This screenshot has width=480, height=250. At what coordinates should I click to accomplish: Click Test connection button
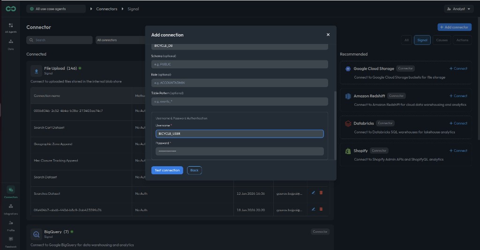click(x=167, y=170)
